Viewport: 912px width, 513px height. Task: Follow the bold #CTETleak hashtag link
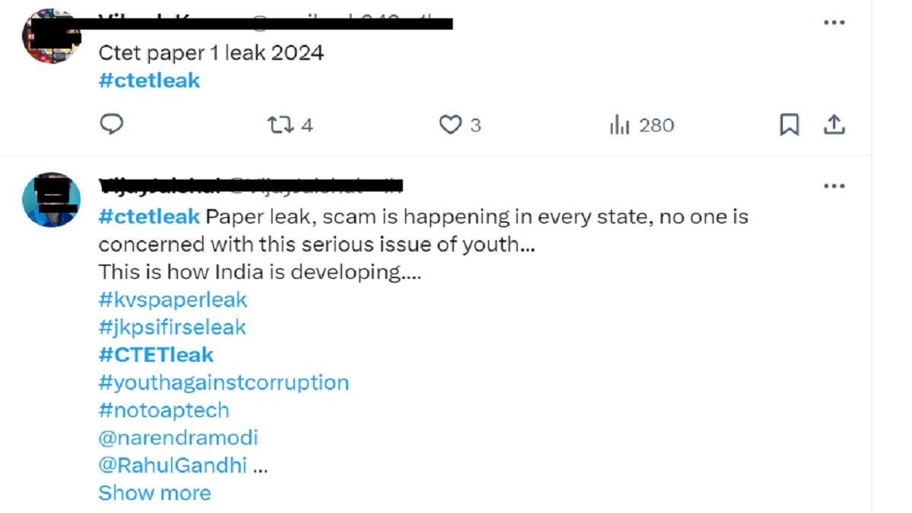click(x=156, y=355)
